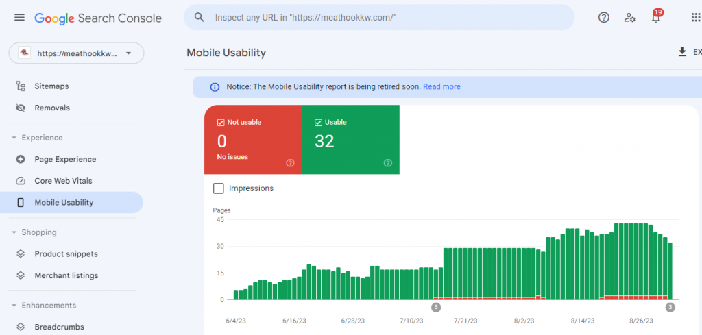Click the Google Search Console logo

click(x=98, y=18)
